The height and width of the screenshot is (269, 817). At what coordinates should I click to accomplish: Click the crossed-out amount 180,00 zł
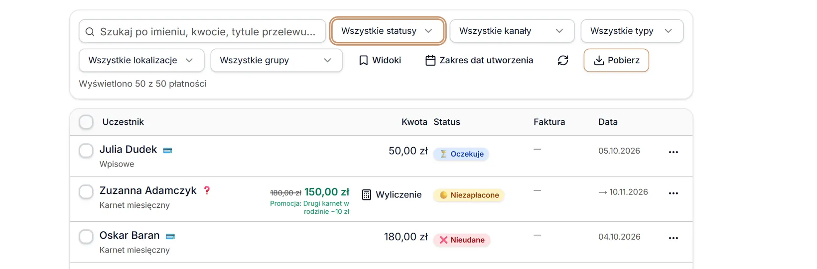(x=285, y=193)
